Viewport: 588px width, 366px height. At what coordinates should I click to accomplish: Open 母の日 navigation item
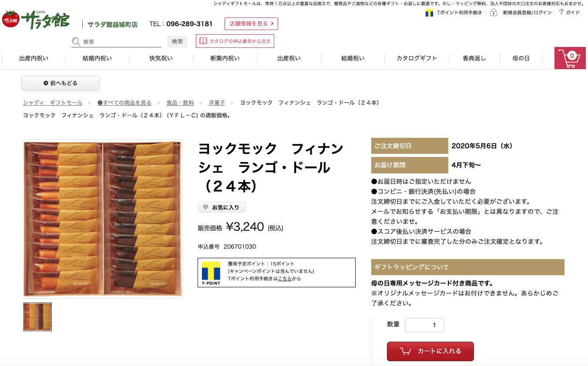pos(521,58)
